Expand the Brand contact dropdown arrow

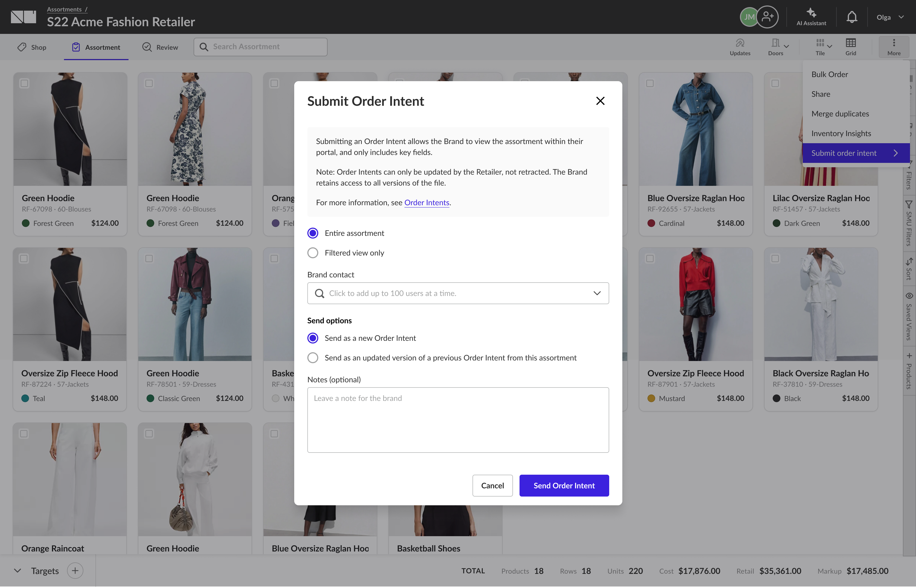[x=597, y=293]
